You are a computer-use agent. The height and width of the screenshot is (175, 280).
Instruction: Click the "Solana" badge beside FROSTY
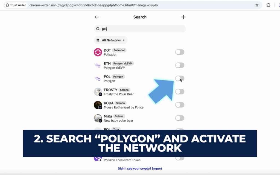[x=124, y=90]
